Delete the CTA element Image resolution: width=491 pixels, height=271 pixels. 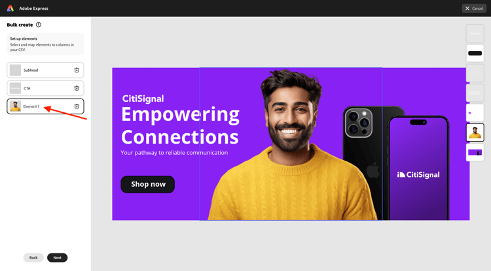77,88
